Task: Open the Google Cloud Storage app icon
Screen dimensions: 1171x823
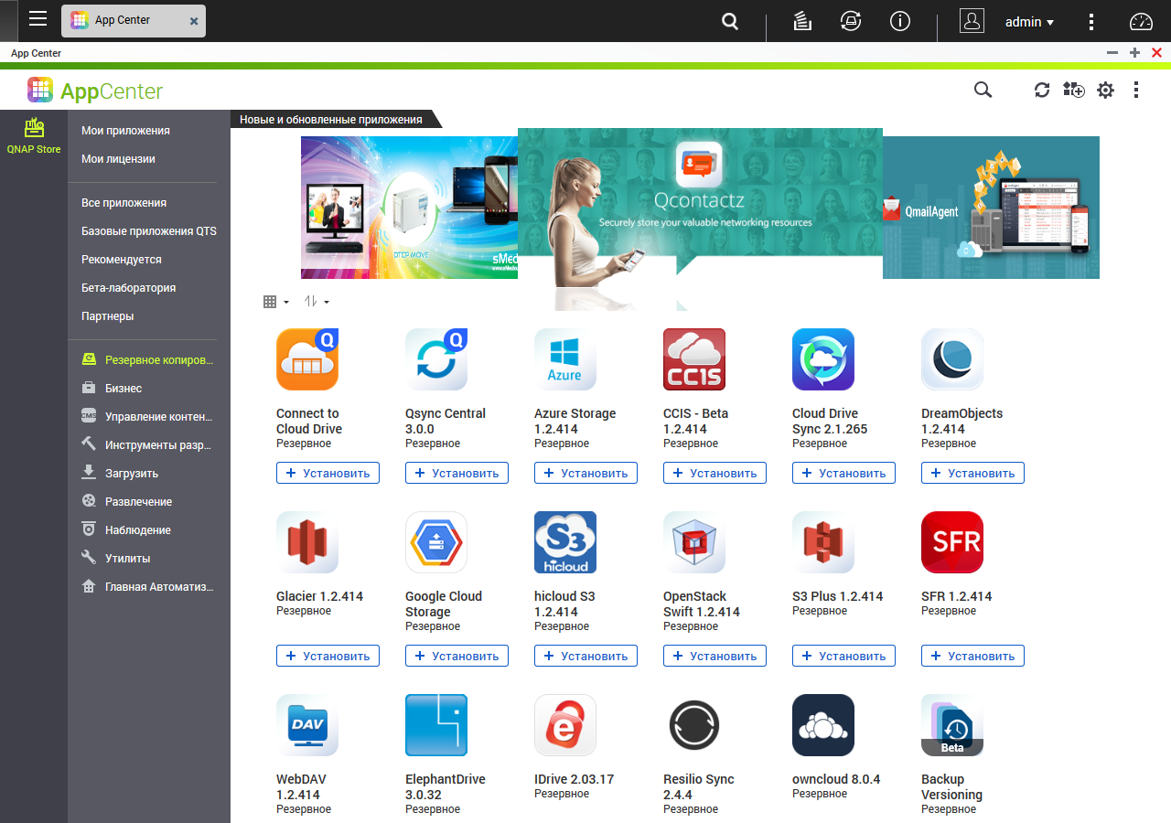Action: coord(436,542)
